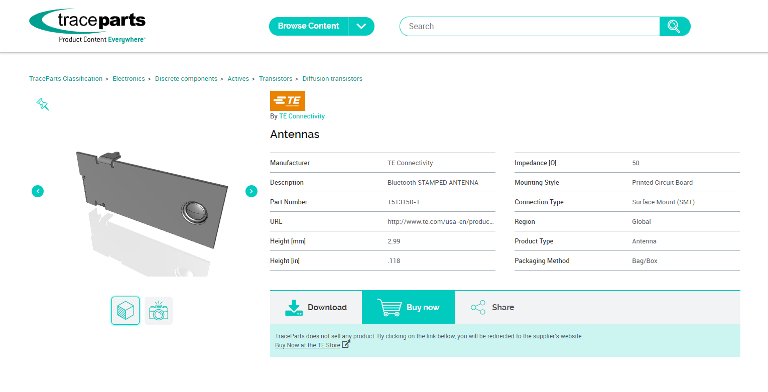The width and height of the screenshot is (768, 392).
Task: Open the Buy now tab
Action: (408, 307)
